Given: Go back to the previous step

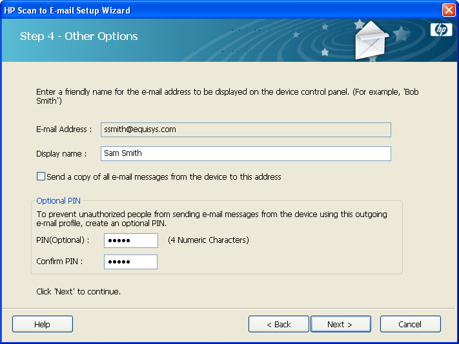Looking at the screenshot, I should pyautogui.click(x=279, y=324).
